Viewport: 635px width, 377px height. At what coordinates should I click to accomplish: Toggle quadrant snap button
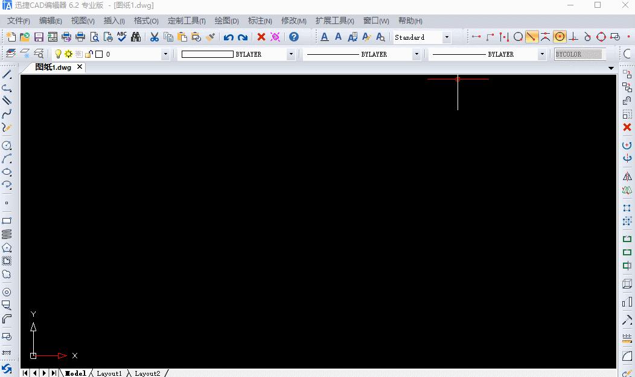pyautogui.click(x=601, y=37)
